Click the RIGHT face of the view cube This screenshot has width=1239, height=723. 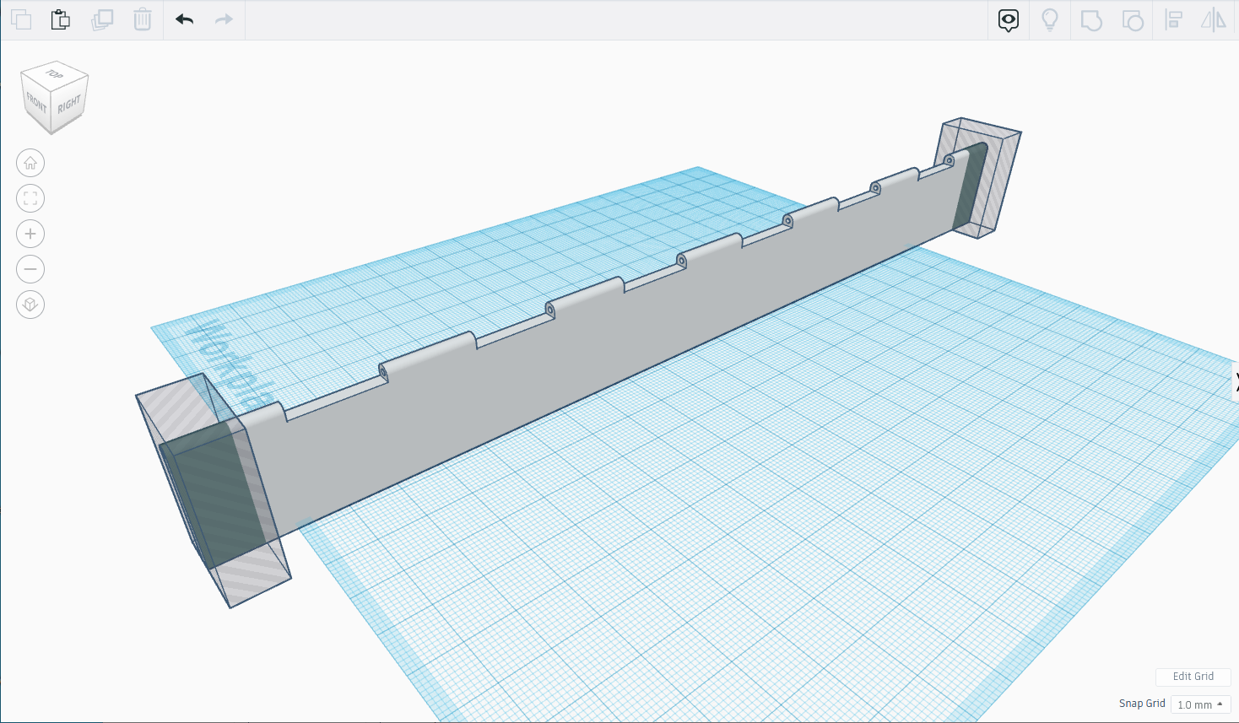point(69,105)
